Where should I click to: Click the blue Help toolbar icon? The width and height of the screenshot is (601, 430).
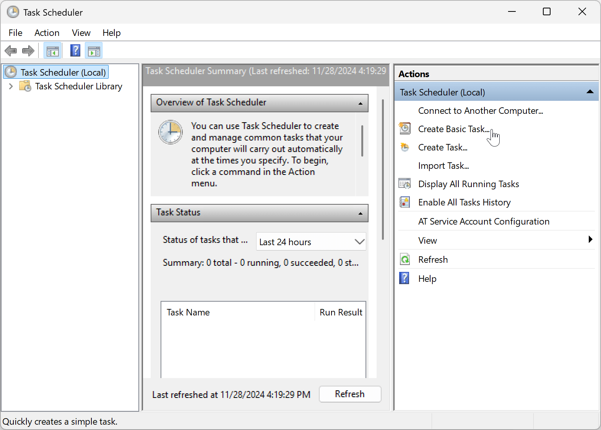pos(75,50)
